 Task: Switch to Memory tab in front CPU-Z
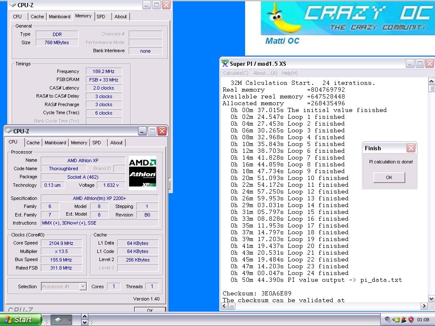click(79, 143)
